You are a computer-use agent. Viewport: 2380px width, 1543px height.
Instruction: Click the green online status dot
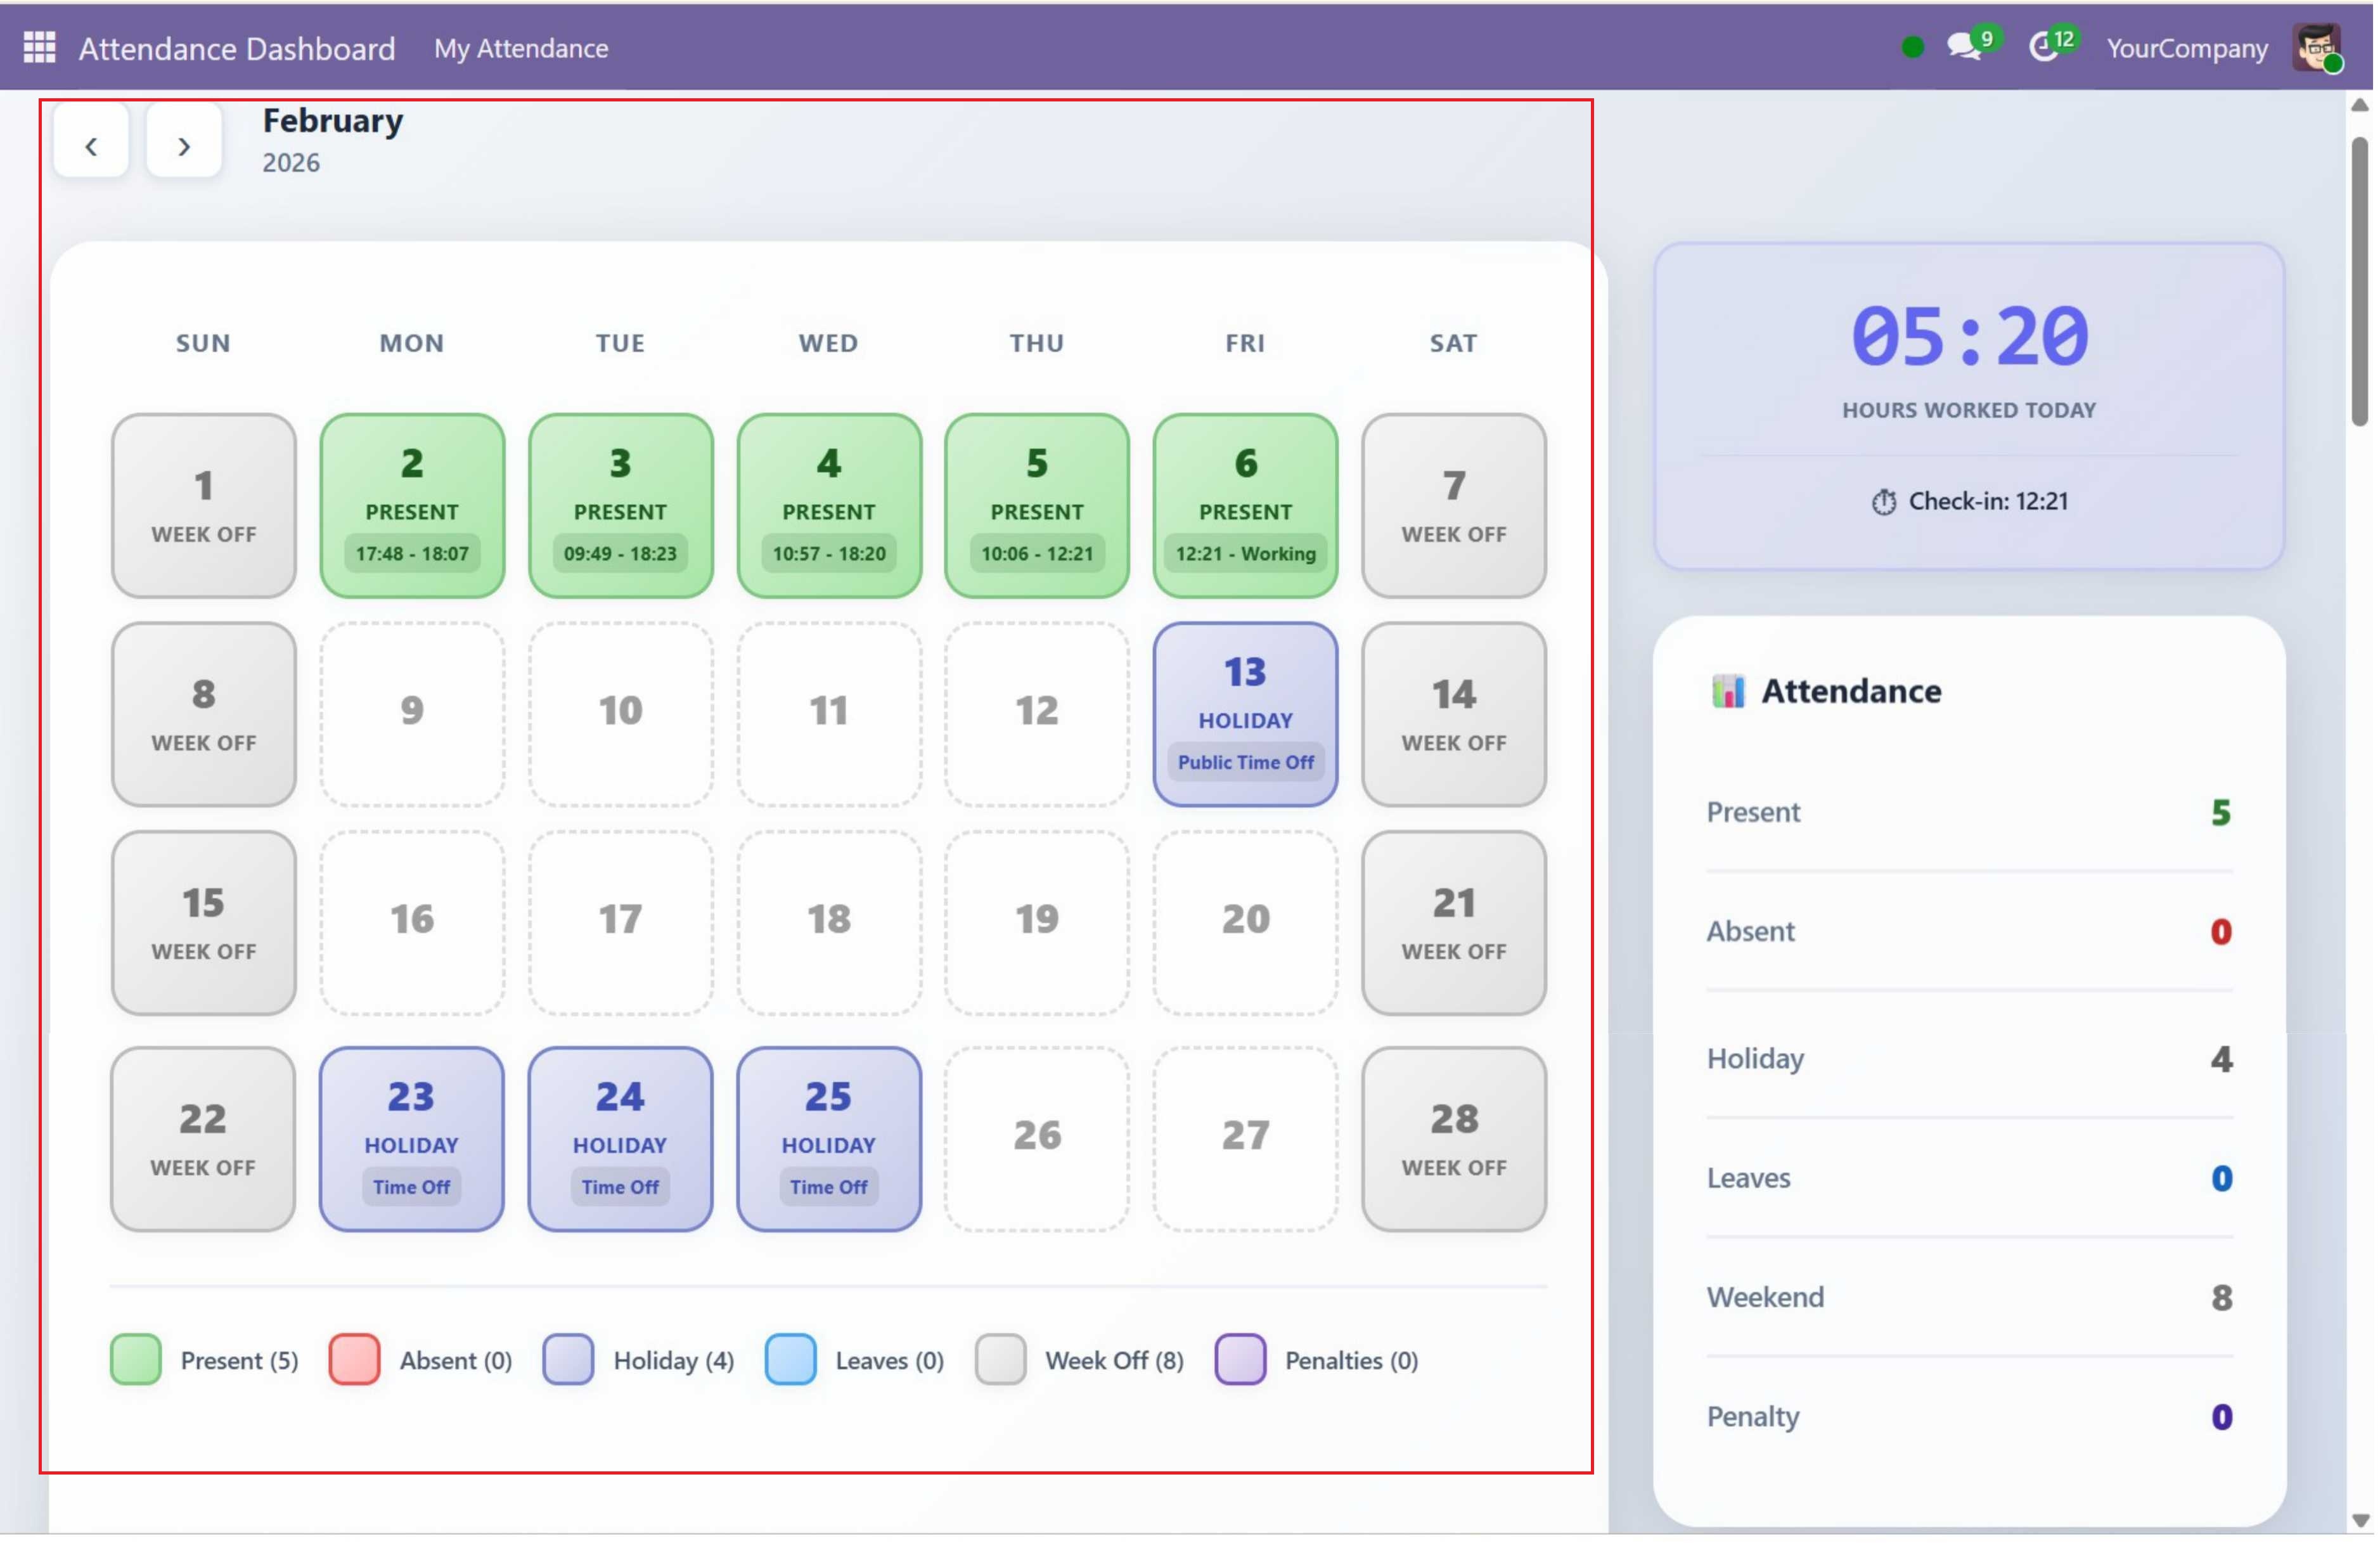pyautogui.click(x=1912, y=47)
